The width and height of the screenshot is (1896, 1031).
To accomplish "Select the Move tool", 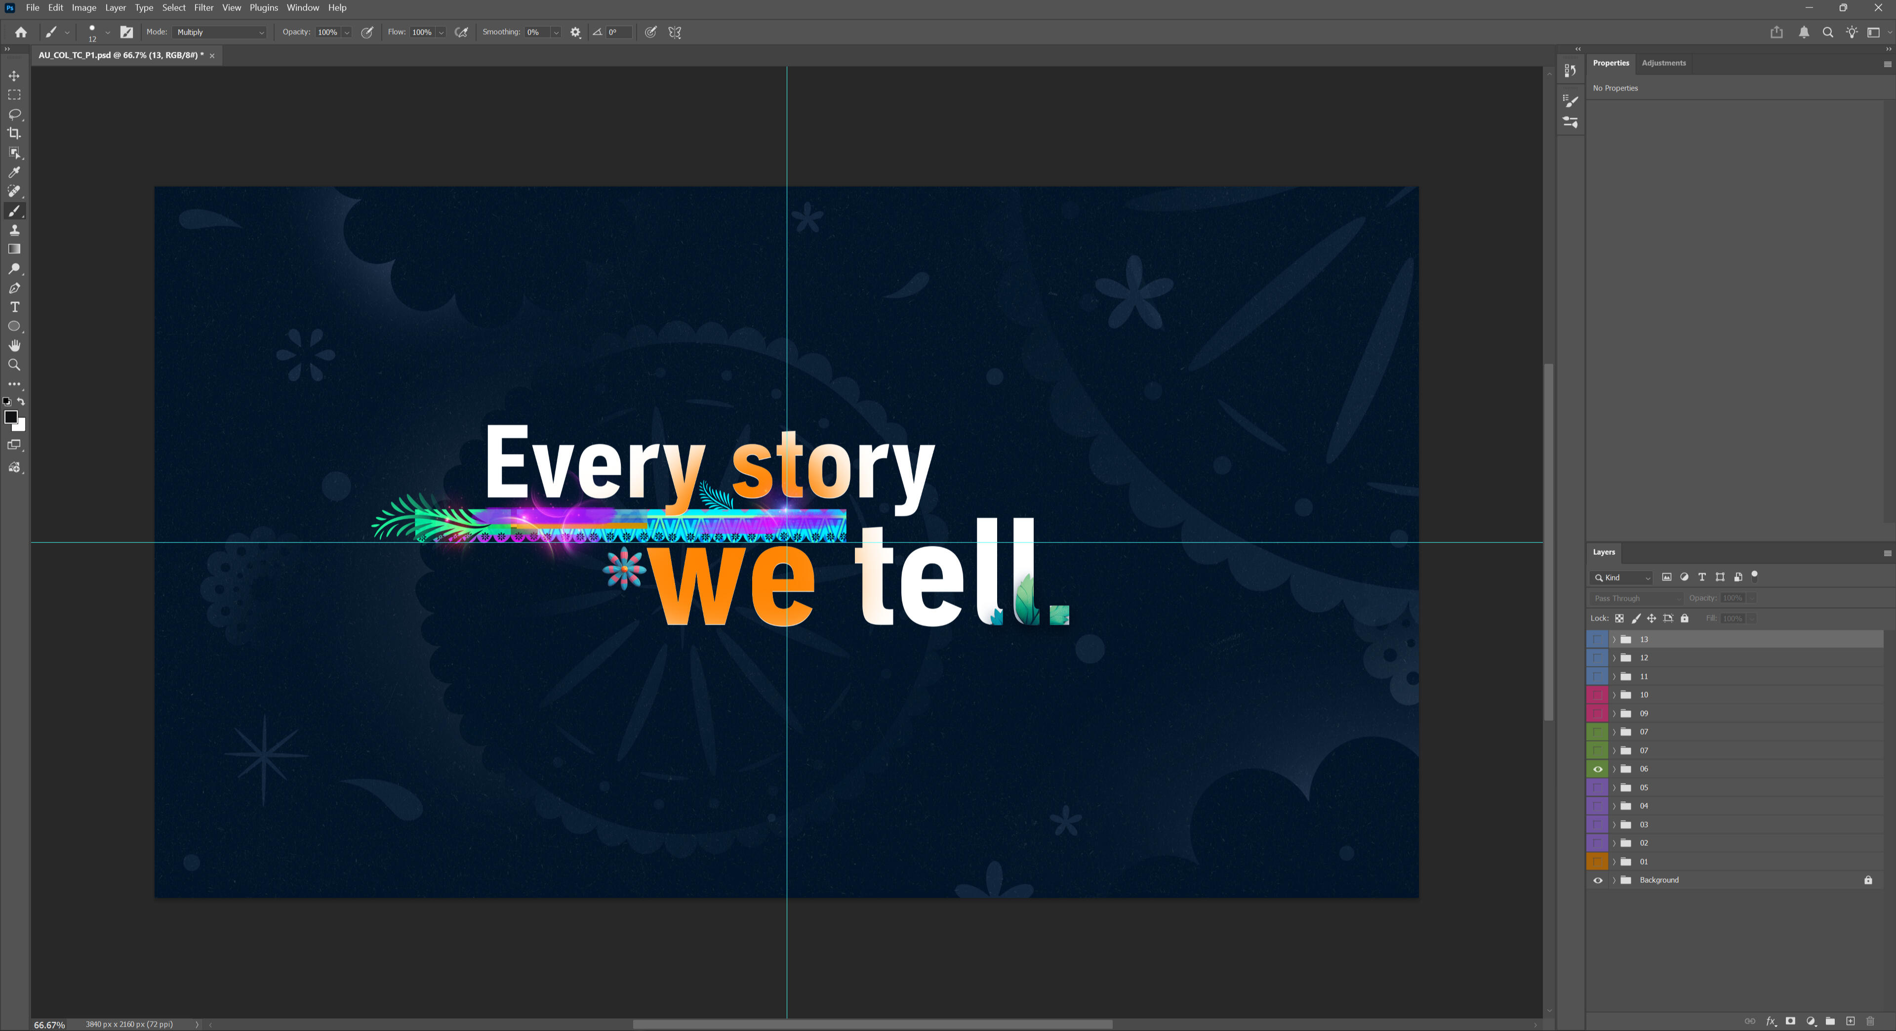I will pos(14,76).
